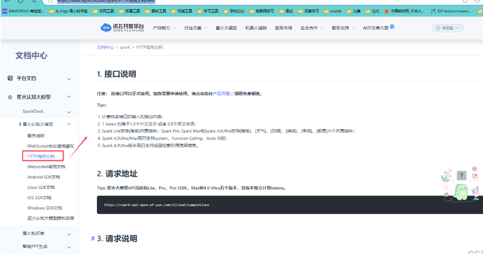Click the spark breadcrumb item
Screen dimensions: 483x254
pyautogui.click(x=125, y=47)
